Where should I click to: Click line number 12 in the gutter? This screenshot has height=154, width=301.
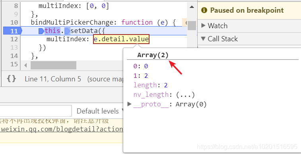[x=14, y=39]
